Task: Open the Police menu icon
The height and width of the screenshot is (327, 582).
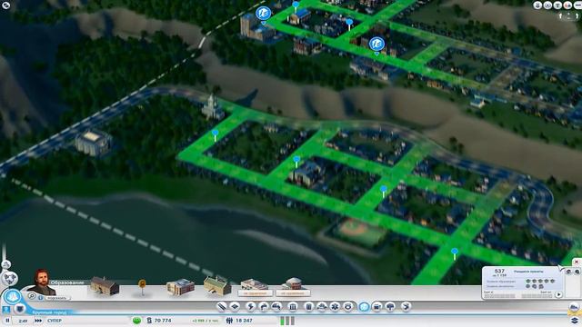Action: (347, 307)
